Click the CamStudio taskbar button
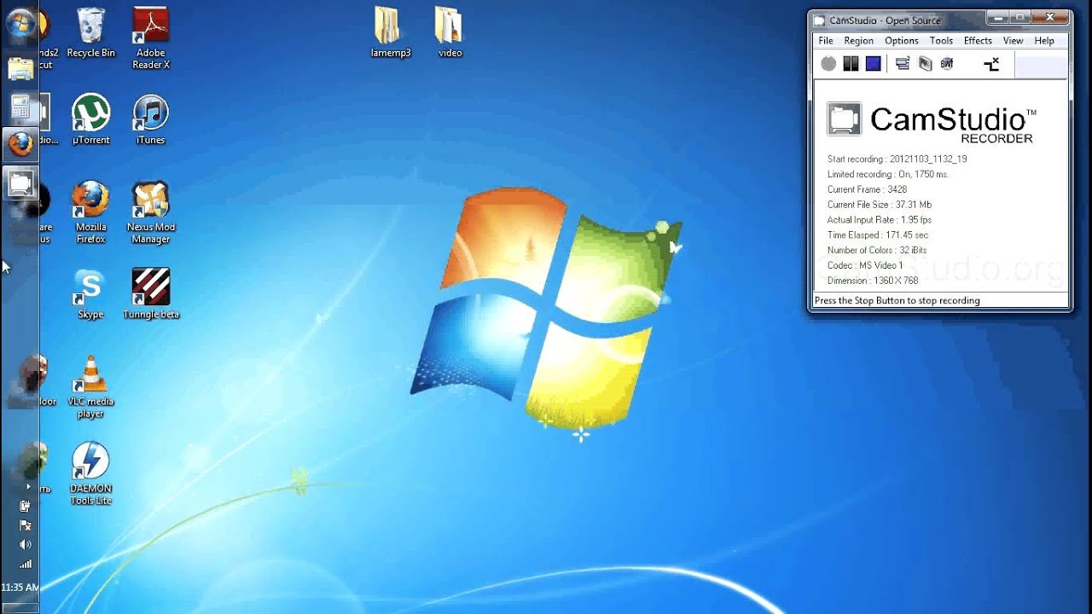1092x614 pixels. 20,182
